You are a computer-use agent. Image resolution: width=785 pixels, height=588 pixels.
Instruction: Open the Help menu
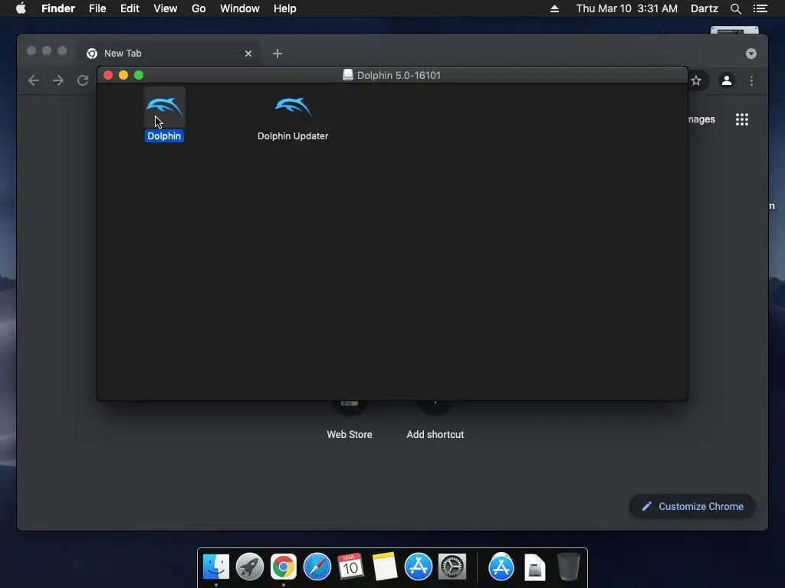coord(285,8)
